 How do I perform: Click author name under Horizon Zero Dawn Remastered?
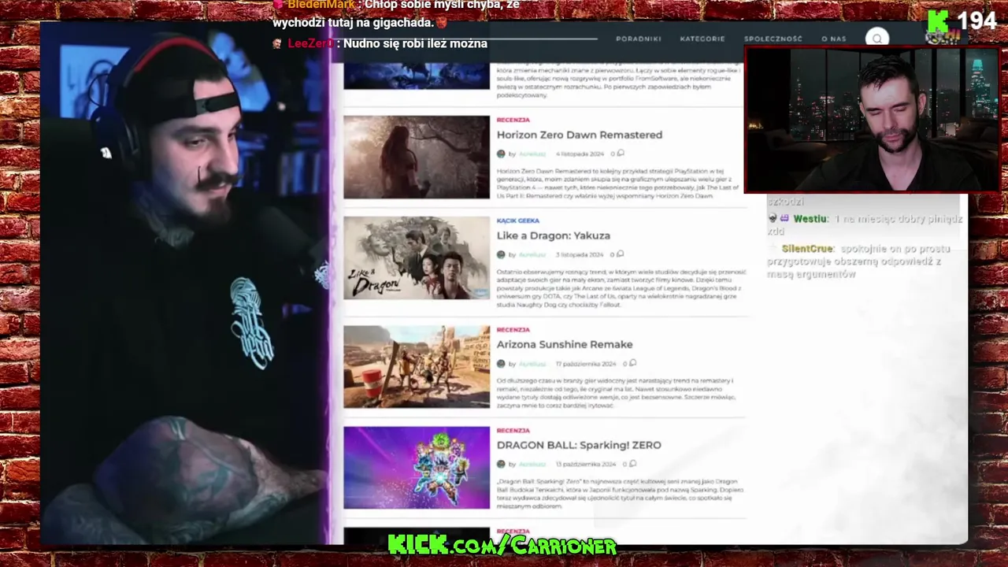(x=532, y=154)
